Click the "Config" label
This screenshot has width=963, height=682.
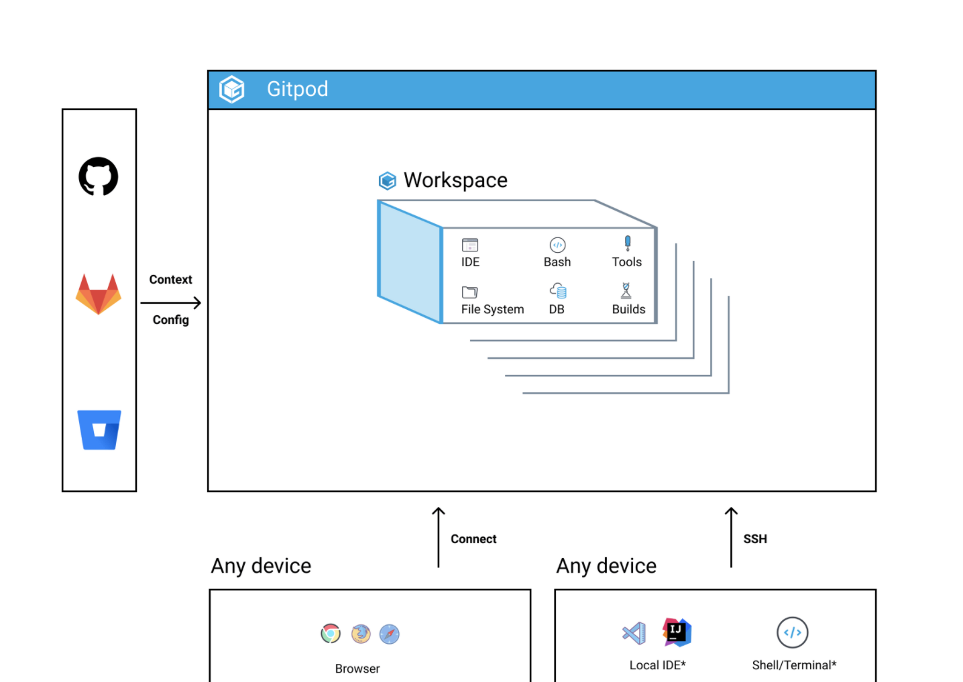pos(170,320)
